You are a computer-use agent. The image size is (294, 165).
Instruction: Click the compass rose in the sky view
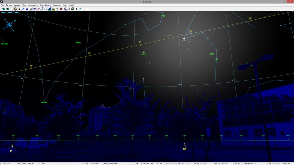(9, 24)
